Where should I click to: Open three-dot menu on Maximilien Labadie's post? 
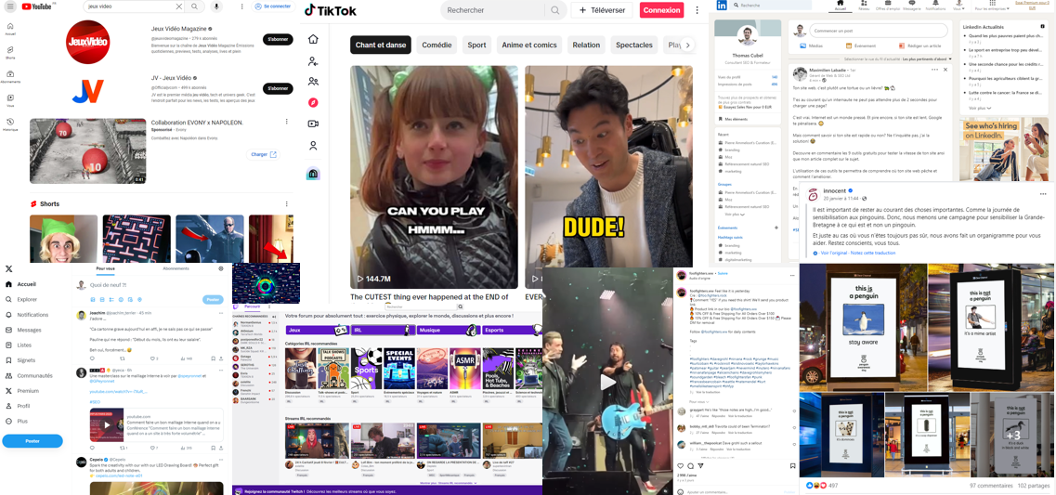pos(934,70)
